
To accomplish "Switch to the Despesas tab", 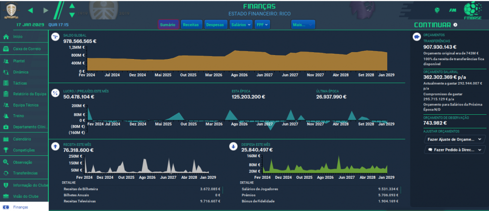I will pyautogui.click(x=215, y=24).
